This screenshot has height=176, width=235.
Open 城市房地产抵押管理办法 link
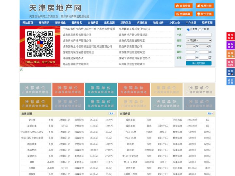(77, 40)
